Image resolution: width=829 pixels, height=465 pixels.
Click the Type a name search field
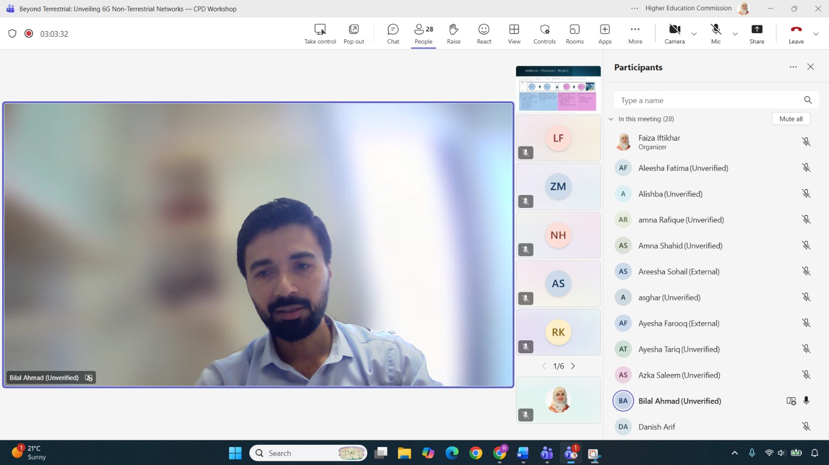(x=708, y=100)
